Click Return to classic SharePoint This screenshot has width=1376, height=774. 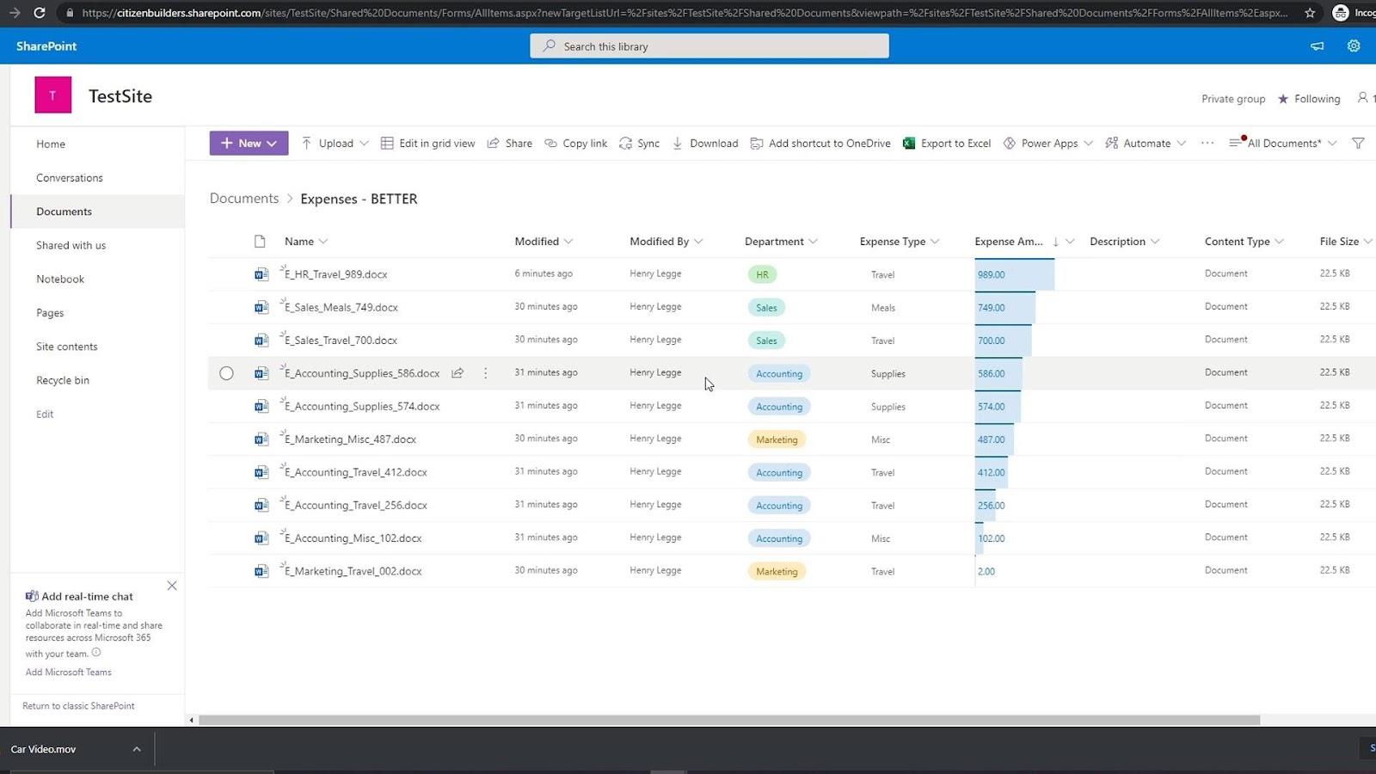point(78,706)
